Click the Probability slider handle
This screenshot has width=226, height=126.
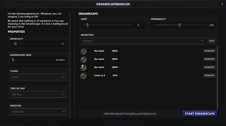pos(179,25)
